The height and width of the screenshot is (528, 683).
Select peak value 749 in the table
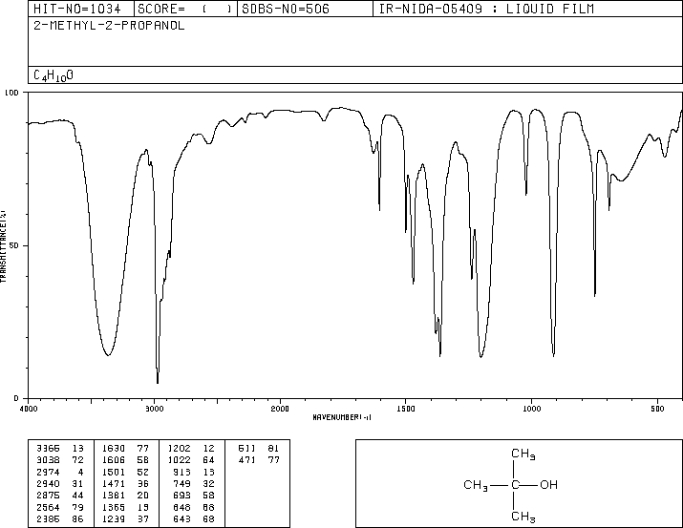point(182,483)
